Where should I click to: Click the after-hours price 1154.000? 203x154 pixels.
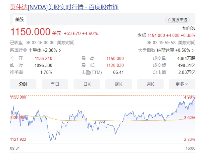(x=156, y=35)
